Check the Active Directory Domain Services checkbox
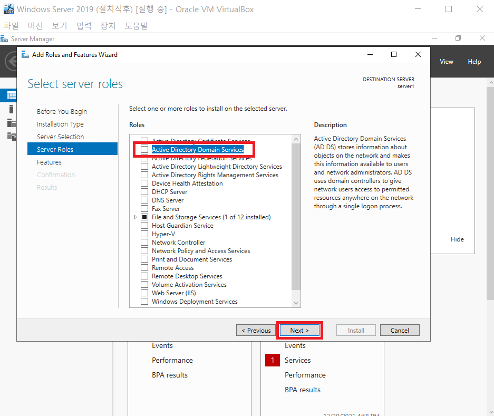This screenshot has height=416, width=494. tap(144, 149)
